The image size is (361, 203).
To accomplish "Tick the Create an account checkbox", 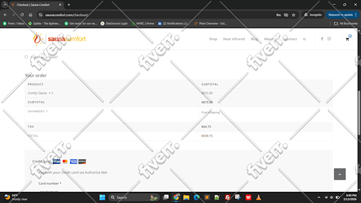I will click(x=26, y=57).
